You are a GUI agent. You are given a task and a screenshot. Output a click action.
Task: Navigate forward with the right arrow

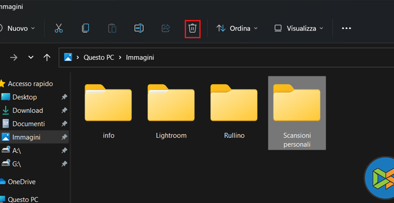[x=14, y=57]
